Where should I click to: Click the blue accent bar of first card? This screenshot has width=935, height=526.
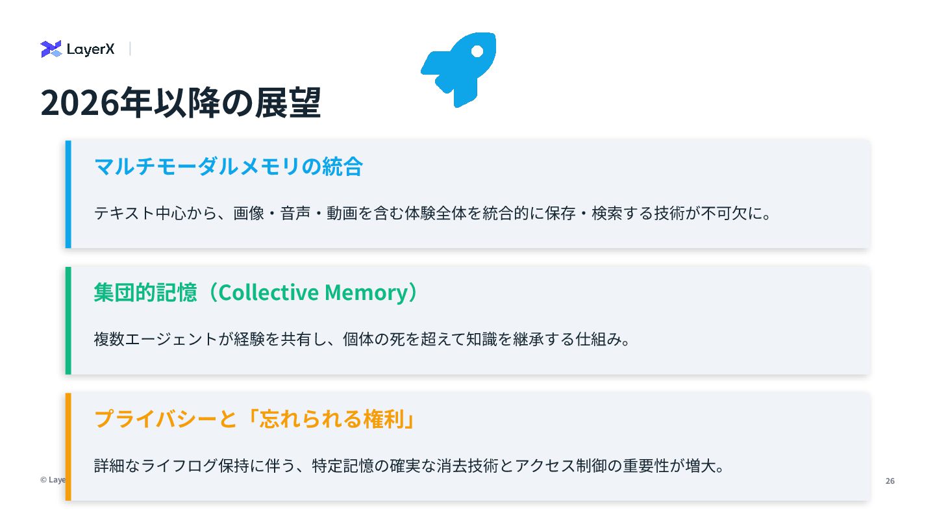pyautogui.click(x=68, y=194)
